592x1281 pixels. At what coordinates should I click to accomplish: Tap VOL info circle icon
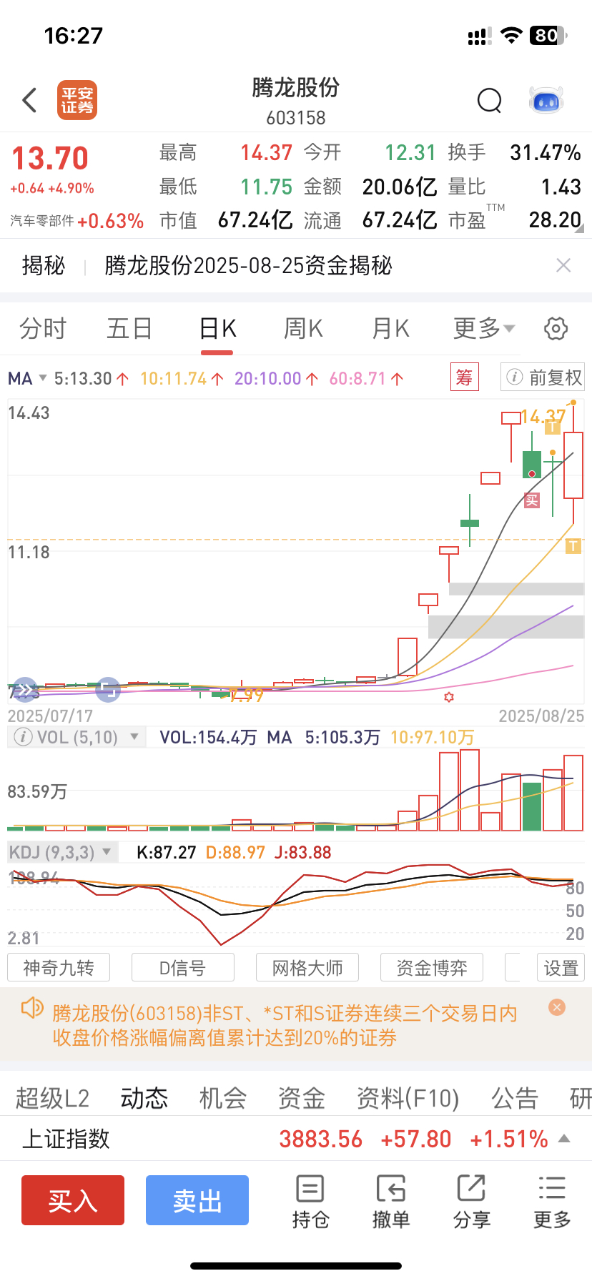click(23, 737)
